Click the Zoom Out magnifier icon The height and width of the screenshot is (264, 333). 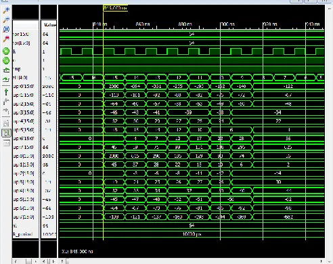click(6, 20)
